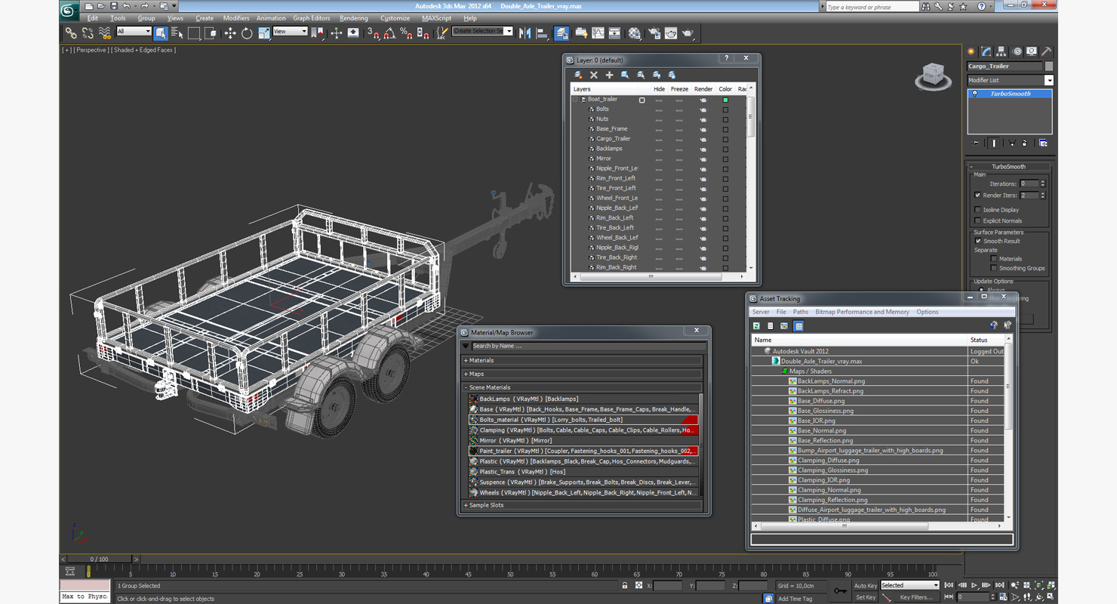Viewport: 1117px width, 604px height.
Task: Select Cargo_Trailer layer entry
Action: pyautogui.click(x=613, y=139)
